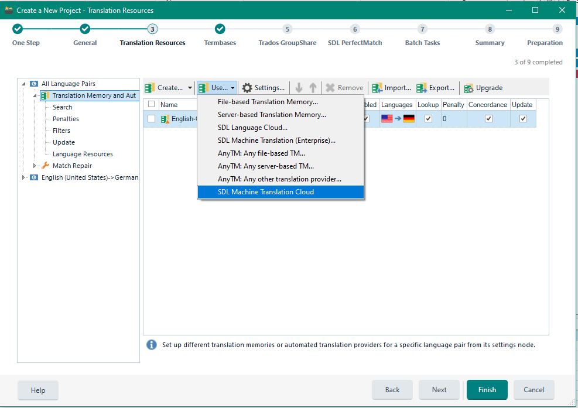This screenshot has width=578, height=408.
Task: Click the Create translation memory icon
Action: (x=150, y=88)
